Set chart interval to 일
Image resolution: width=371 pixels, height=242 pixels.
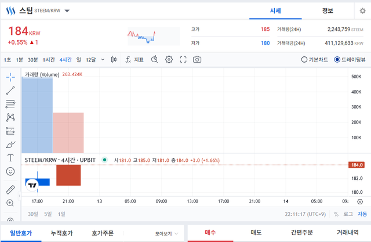(x=79, y=60)
